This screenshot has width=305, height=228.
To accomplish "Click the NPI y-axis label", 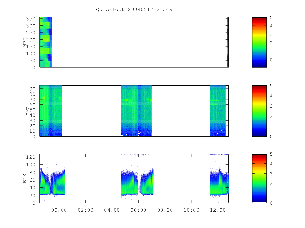I will (25, 42).
